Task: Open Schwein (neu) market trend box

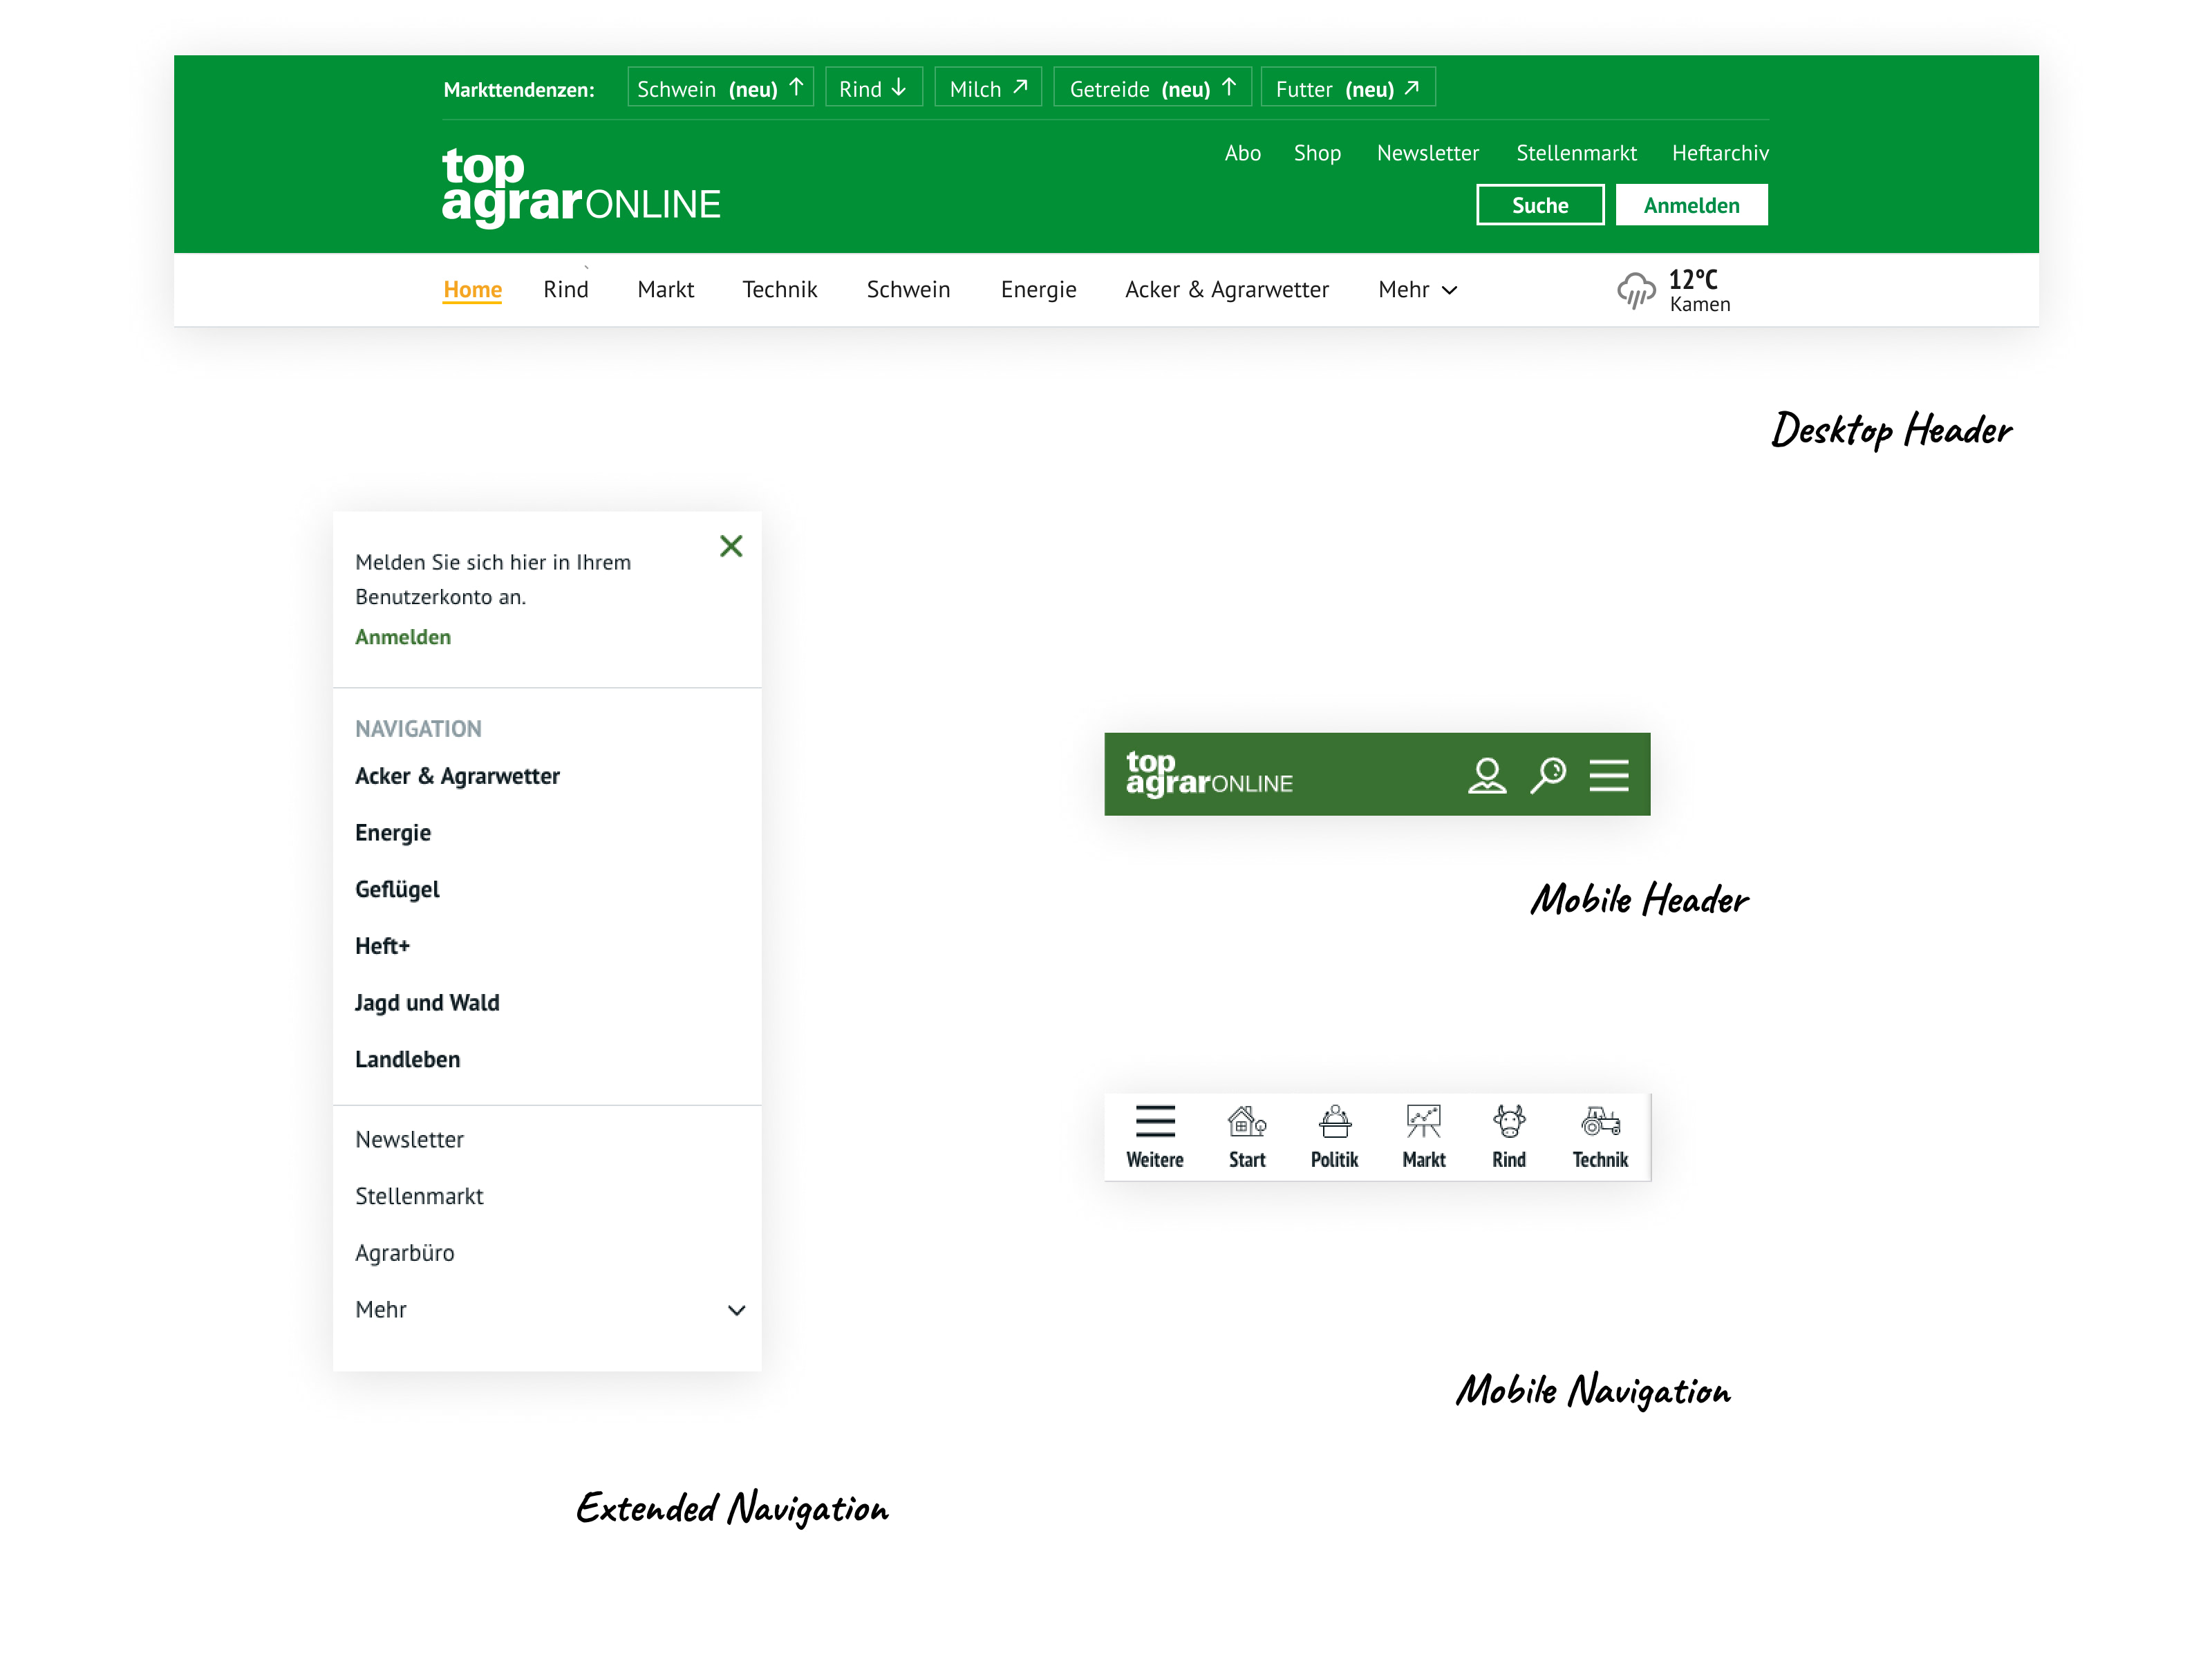Action: (720, 88)
